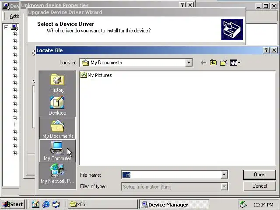The height and width of the screenshot is (210, 280).
Task: Close the Unknown device Properties window
Action: pyautogui.click(x=190, y=5)
